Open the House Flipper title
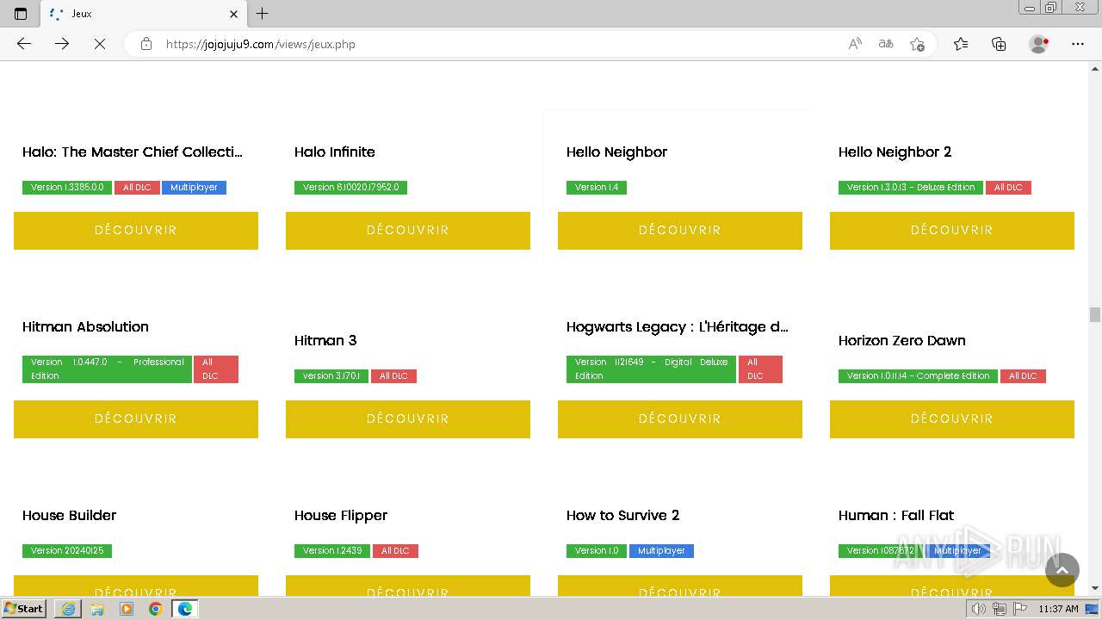Screen dimensions: 1102x620 341,516
